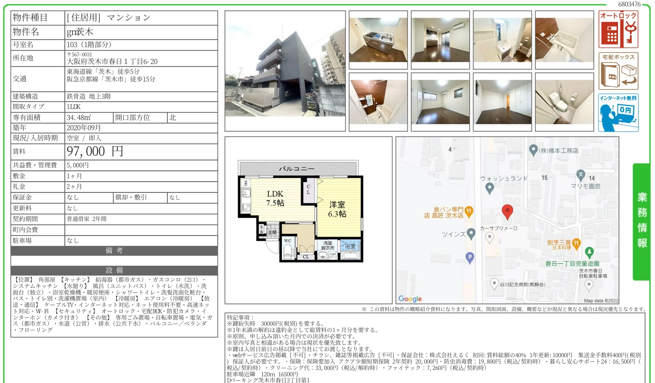Click the 97,000円 rent value

tap(95, 152)
